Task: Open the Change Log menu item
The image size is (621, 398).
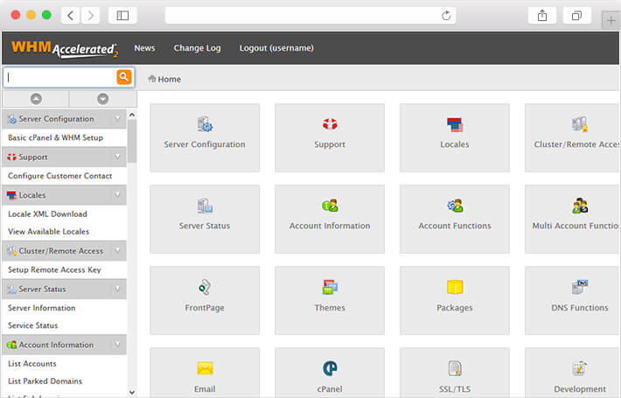Action: point(197,48)
